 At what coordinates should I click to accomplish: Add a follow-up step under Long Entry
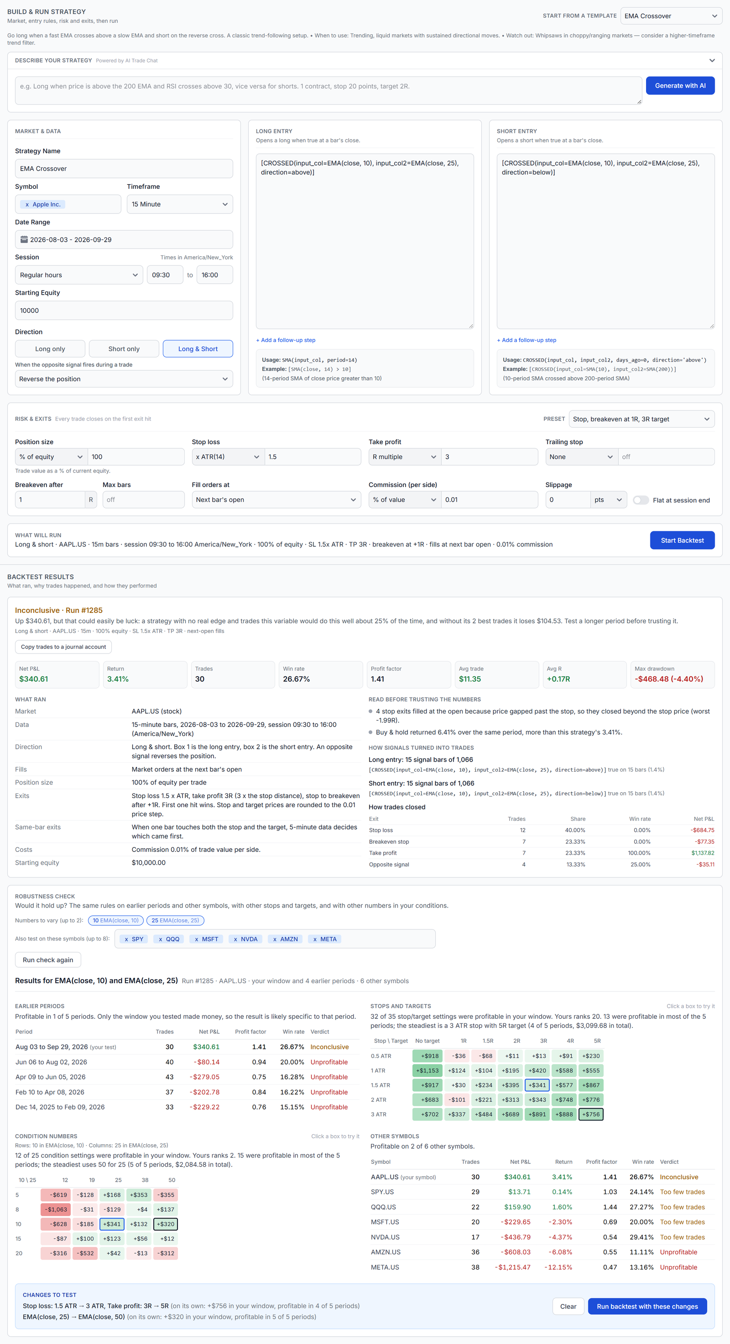(x=286, y=340)
